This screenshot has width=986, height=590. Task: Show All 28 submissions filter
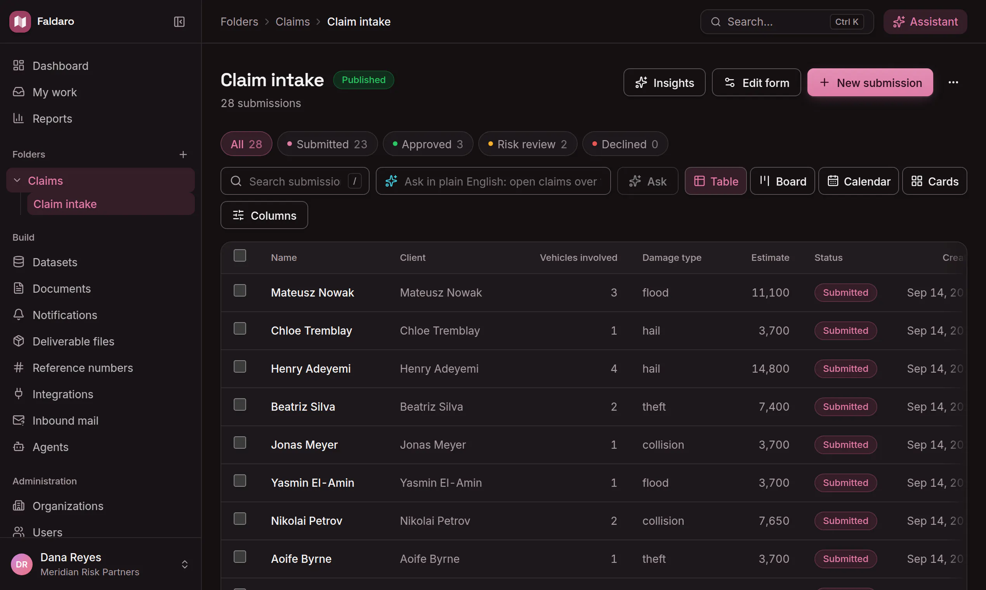coord(246,144)
